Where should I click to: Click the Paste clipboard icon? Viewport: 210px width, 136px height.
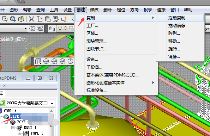click(x=48, y=19)
